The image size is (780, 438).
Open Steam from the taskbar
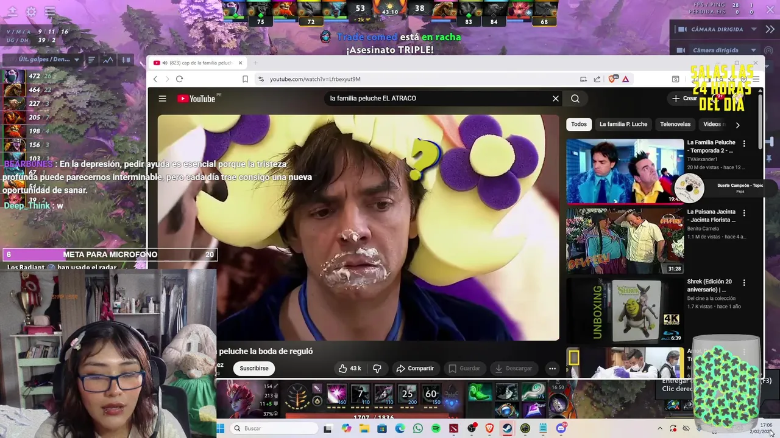pyautogui.click(x=507, y=428)
